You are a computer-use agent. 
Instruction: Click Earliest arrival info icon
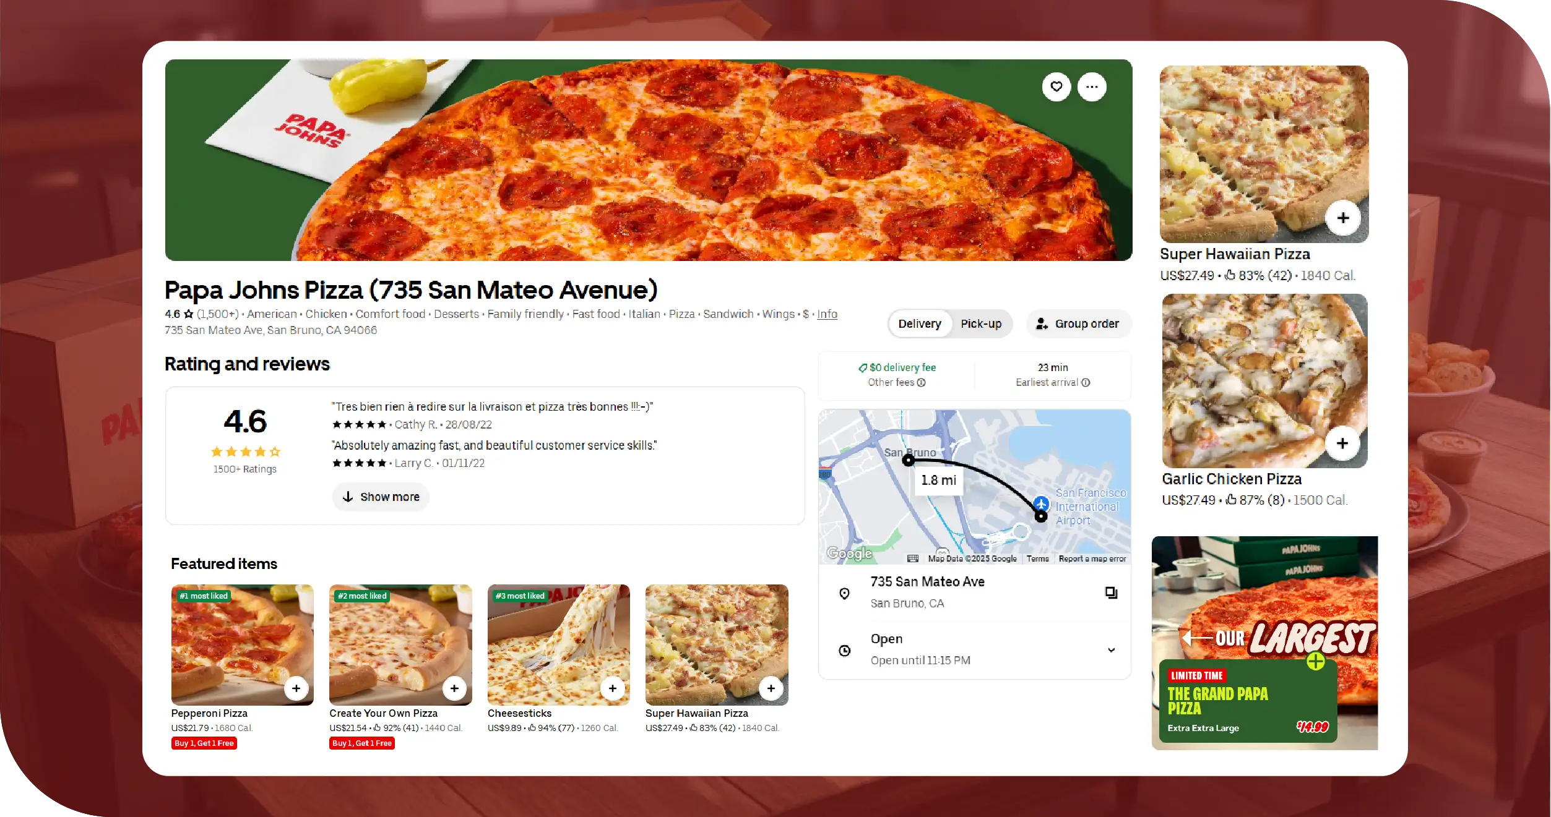pyautogui.click(x=1086, y=383)
